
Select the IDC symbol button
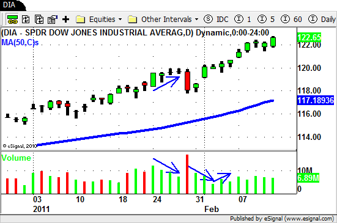pos(216,20)
